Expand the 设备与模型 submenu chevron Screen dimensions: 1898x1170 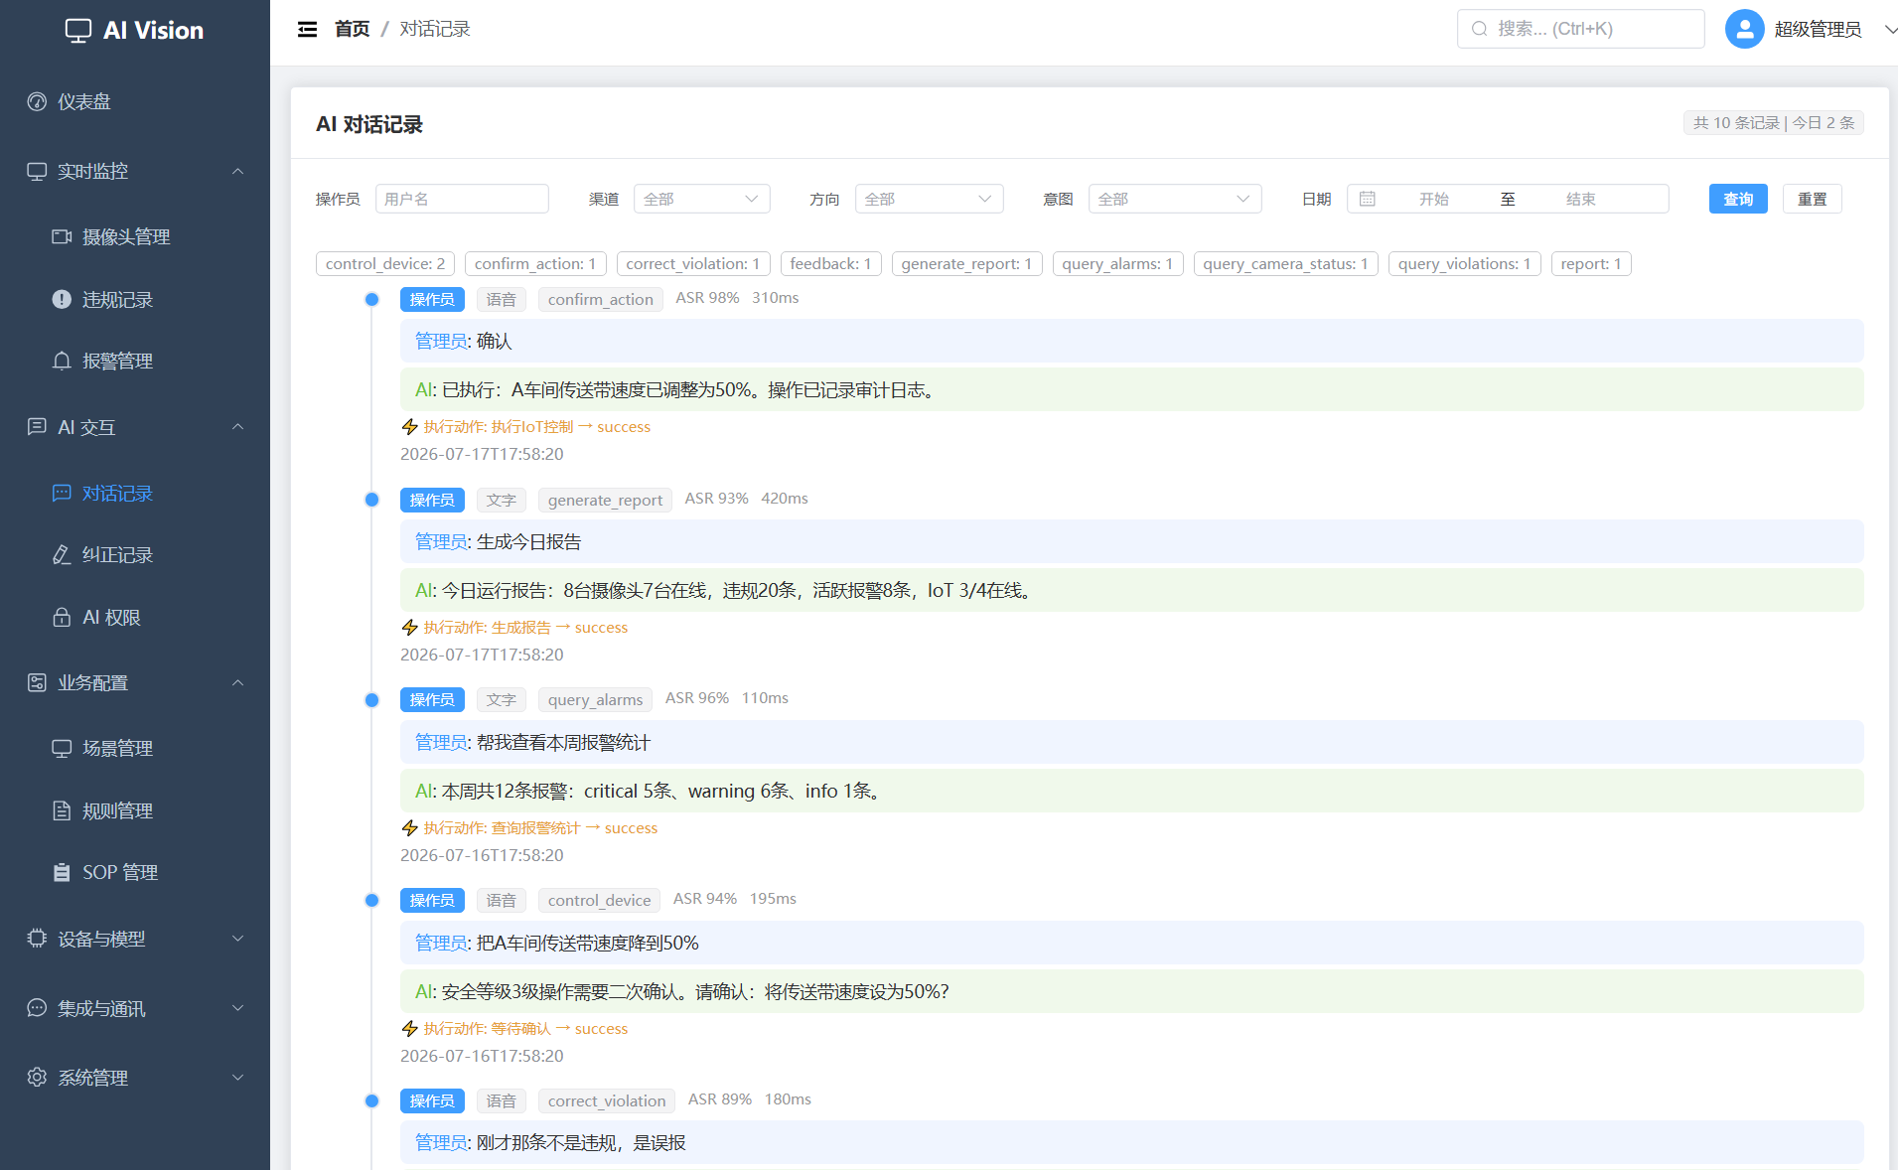(238, 939)
